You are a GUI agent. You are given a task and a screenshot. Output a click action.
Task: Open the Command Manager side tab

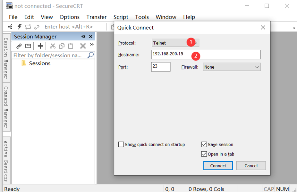coord(6,107)
